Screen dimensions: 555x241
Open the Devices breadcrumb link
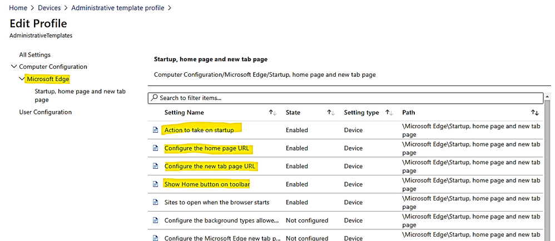tap(49, 8)
